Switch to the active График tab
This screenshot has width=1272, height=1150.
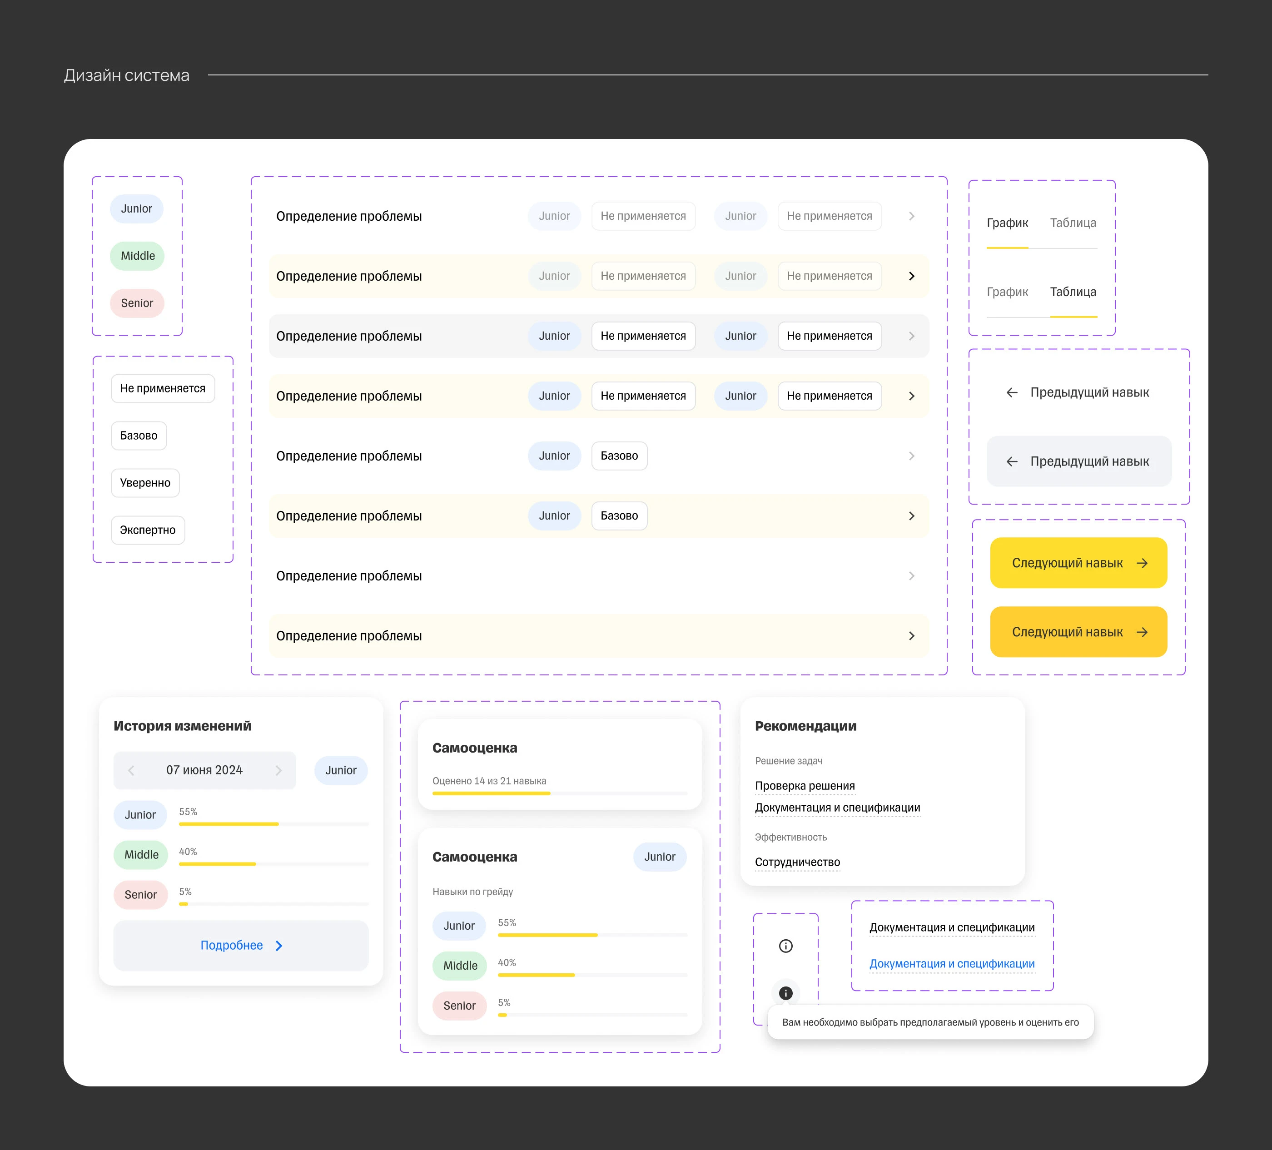coord(1007,223)
